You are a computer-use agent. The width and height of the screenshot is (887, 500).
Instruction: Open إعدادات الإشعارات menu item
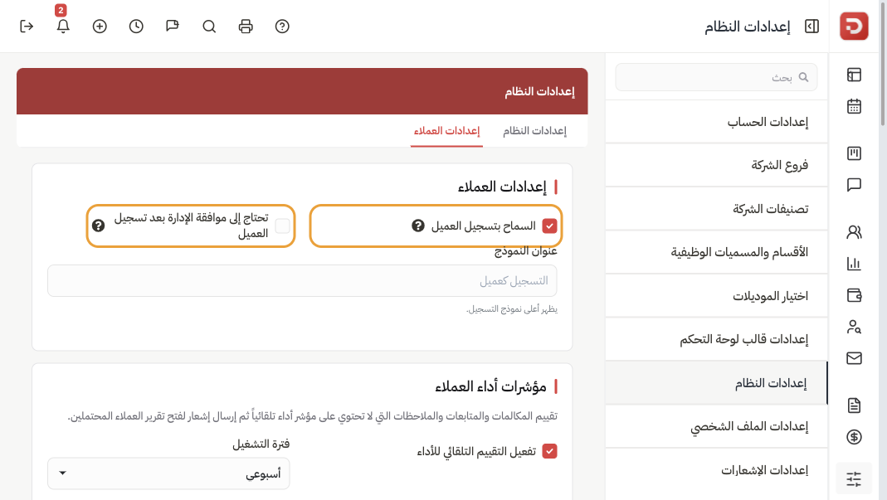(x=716, y=470)
